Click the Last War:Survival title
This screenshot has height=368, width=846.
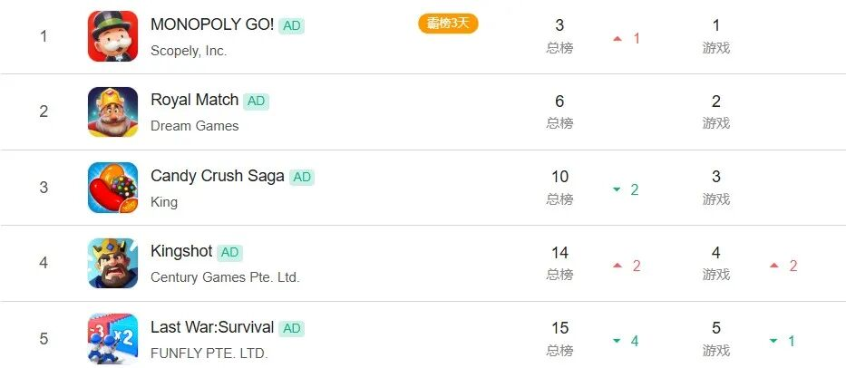212,327
